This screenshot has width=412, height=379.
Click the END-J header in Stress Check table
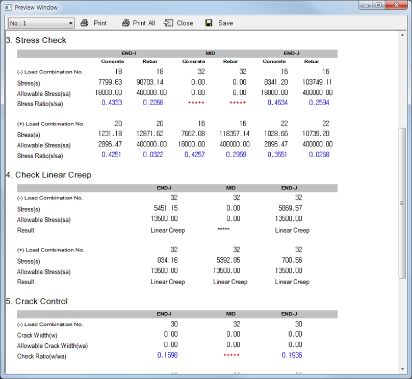tap(291, 54)
